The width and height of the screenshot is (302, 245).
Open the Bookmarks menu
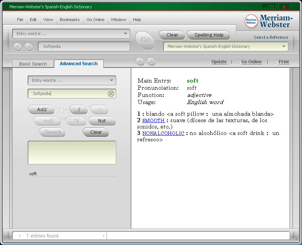(69, 20)
